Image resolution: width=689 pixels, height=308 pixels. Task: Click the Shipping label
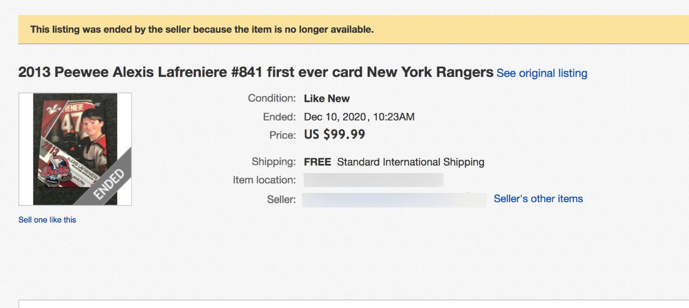pos(273,161)
